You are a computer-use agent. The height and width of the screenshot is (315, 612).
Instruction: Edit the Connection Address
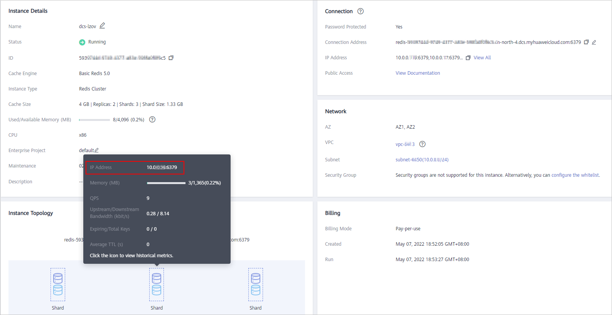click(594, 42)
